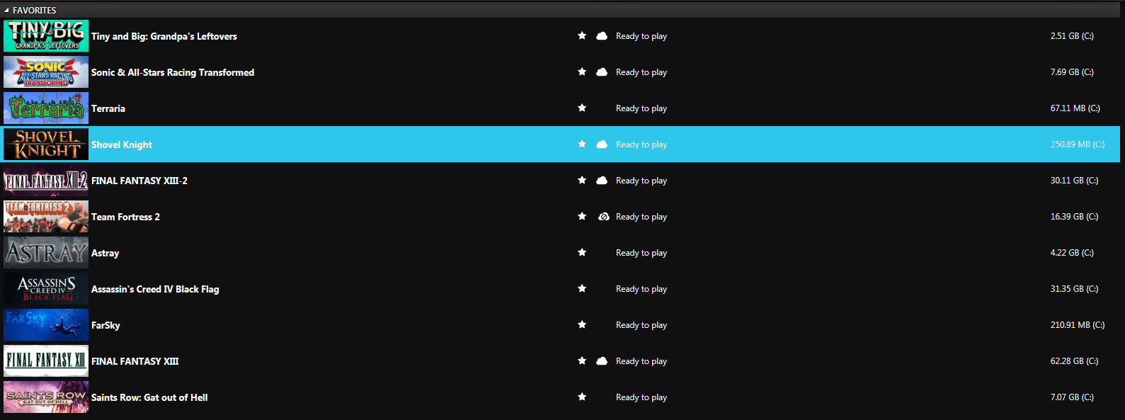Image resolution: width=1125 pixels, height=420 pixels.
Task: Click the 30.11 GB (C:) size
Action: [1074, 181]
